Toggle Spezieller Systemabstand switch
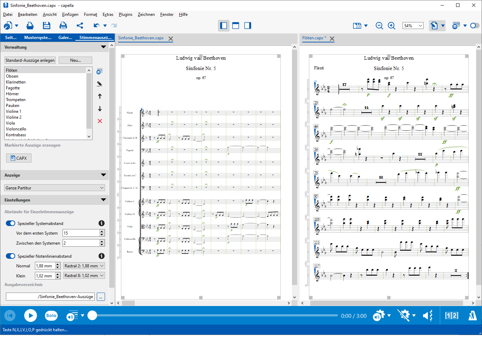The width and height of the screenshot is (482, 345). (11, 223)
